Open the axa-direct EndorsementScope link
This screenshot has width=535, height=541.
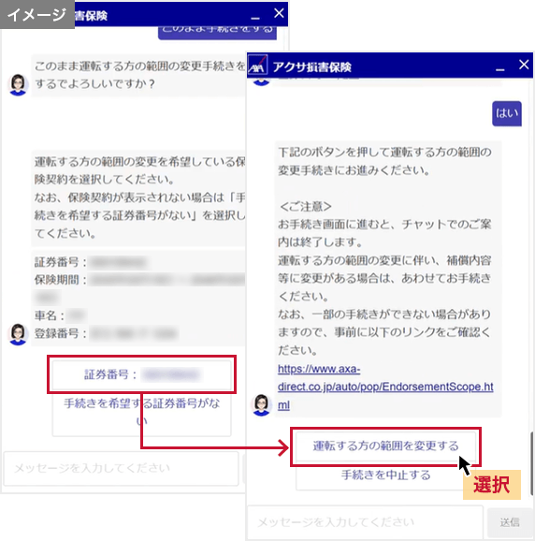[x=385, y=387]
